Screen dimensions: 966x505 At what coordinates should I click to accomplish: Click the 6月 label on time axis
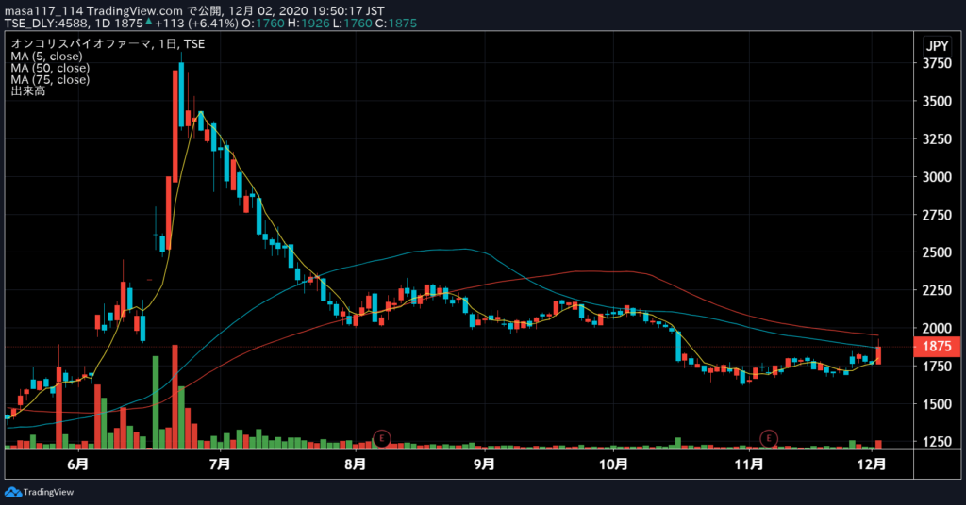(77, 464)
